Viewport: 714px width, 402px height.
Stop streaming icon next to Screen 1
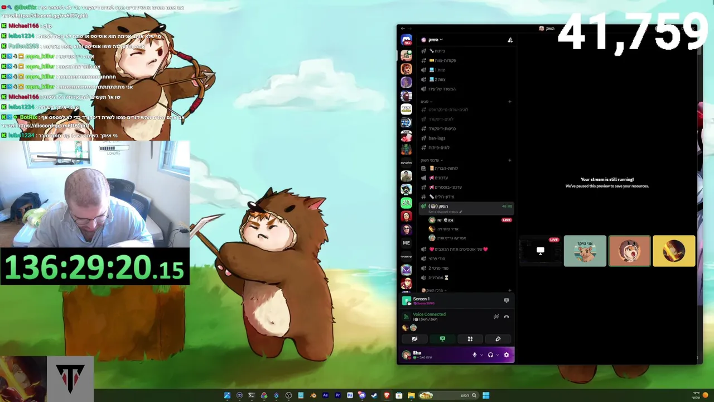click(x=506, y=300)
